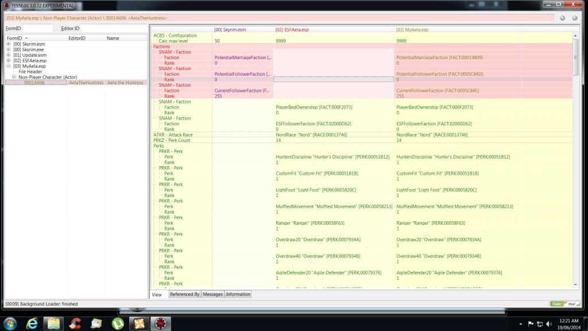The width and height of the screenshot is (588, 331).
Task: Click the volume speaker tray icon
Action: point(549,324)
